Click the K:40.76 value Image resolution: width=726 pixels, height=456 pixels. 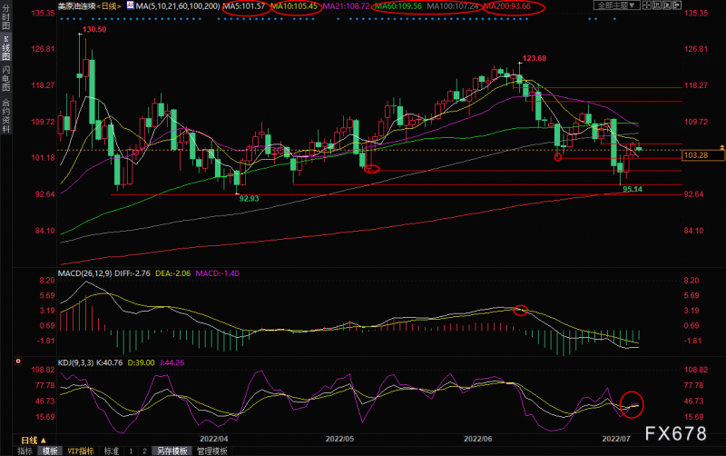[109, 362]
